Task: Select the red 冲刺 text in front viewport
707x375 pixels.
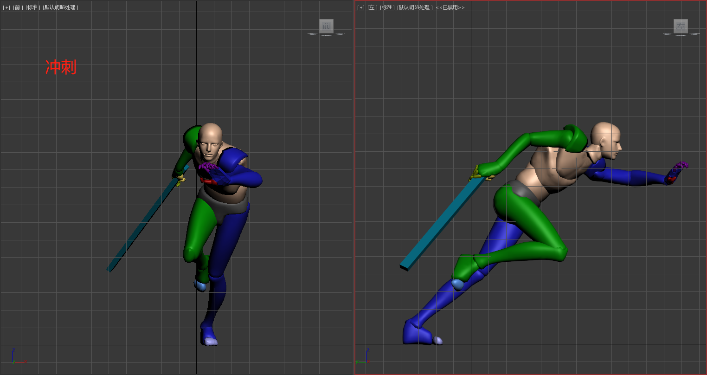Action: tap(61, 67)
